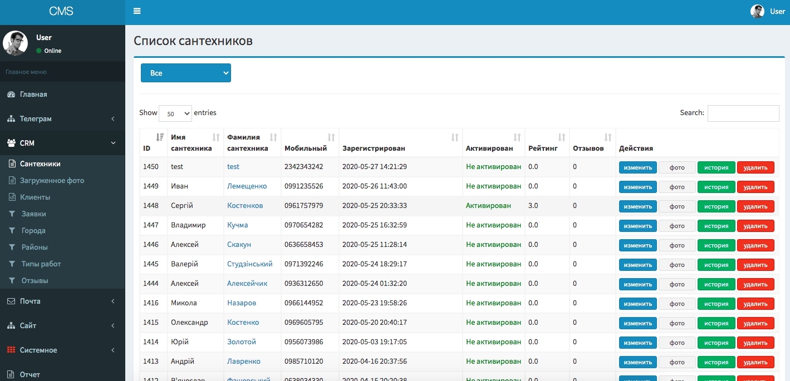
Task: Sort by Активирован column sort icon
Action: pyautogui.click(x=517, y=137)
